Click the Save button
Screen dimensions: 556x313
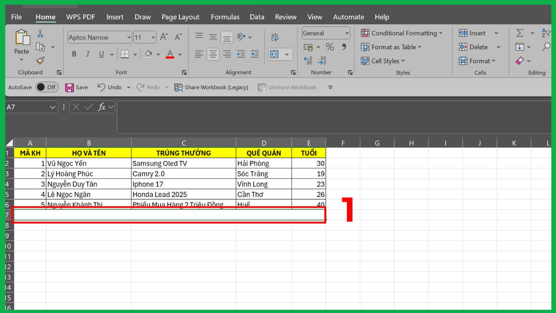[x=76, y=87]
